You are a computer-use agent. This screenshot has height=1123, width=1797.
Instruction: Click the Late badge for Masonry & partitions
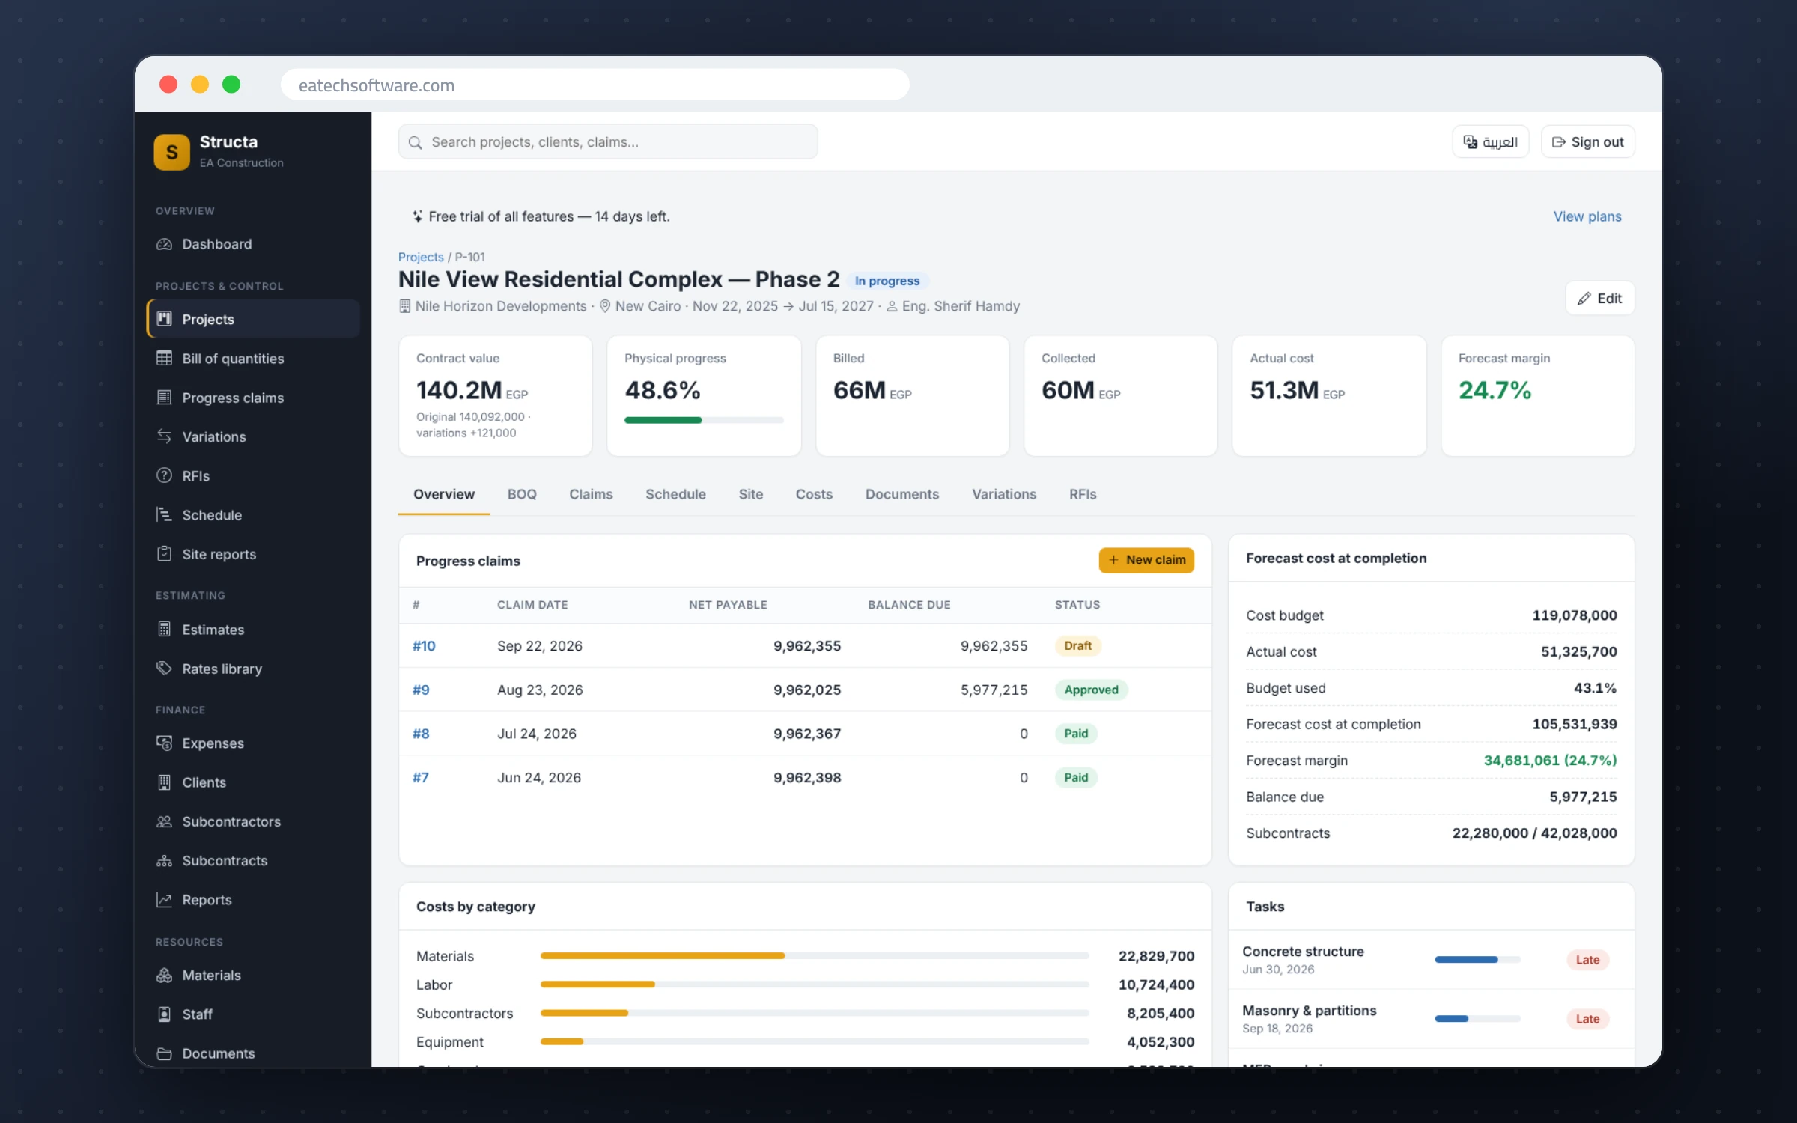tap(1587, 1019)
